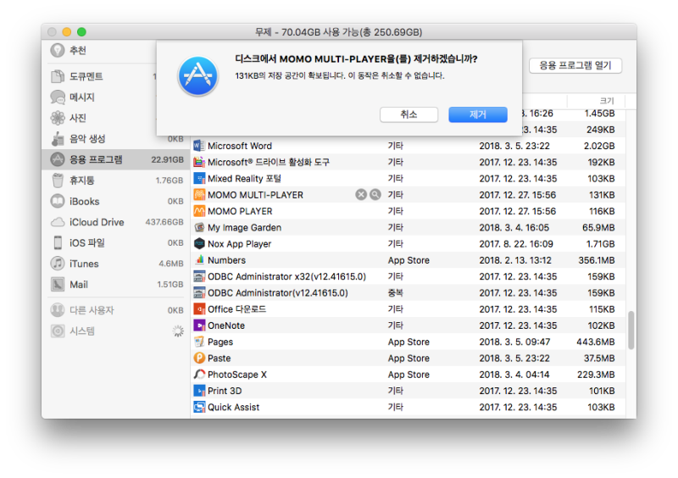
Task: Click the 휴지통 trash can icon
Action: (57, 181)
